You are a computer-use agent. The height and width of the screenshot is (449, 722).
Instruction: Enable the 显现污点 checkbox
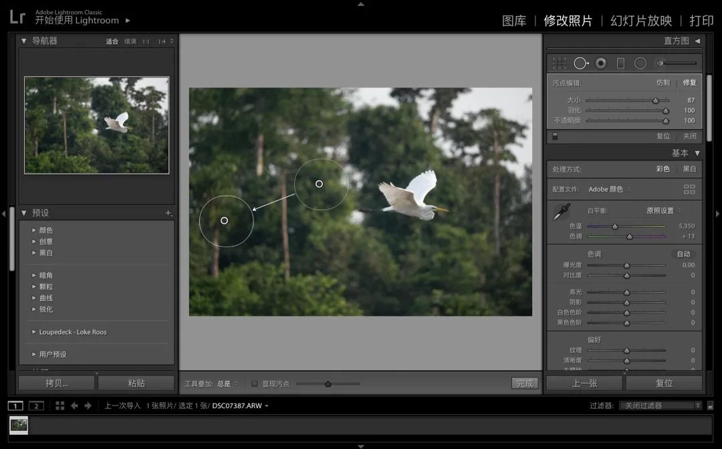click(254, 384)
